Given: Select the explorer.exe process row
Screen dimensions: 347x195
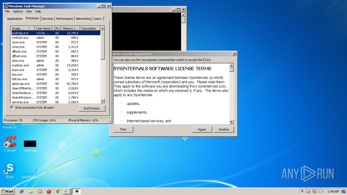Looking at the screenshot, I should pos(56,65).
